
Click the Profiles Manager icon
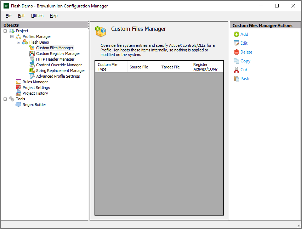click(18, 37)
